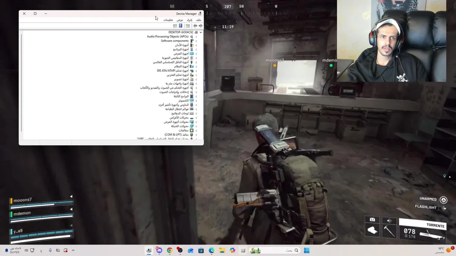Click the network adapter icon for محولات الشبكة

pyautogui.click(x=192, y=126)
